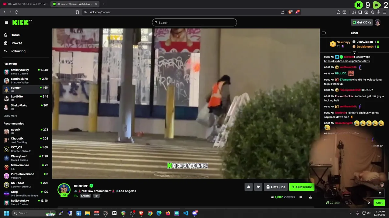Open Firefox from the taskbar

click(168, 213)
